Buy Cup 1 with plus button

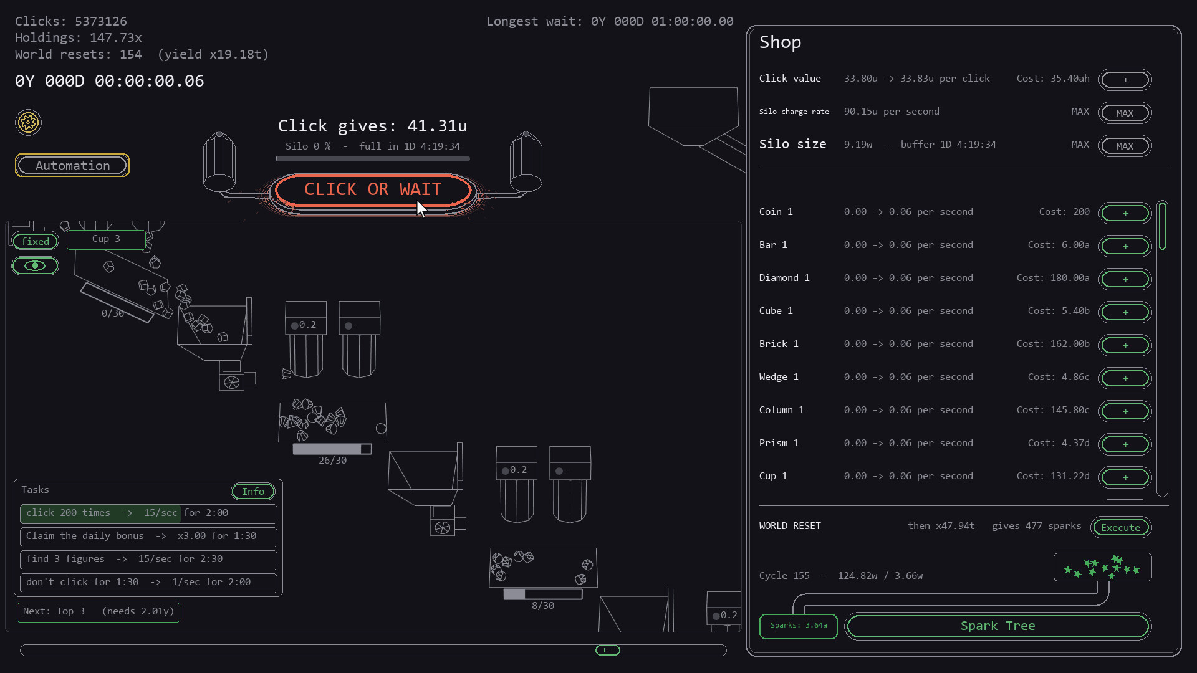pyautogui.click(x=1125, y=477)
